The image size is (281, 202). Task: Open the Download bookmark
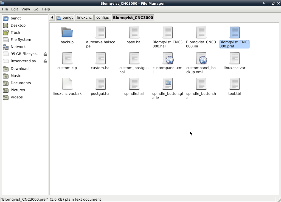(25, 69)
